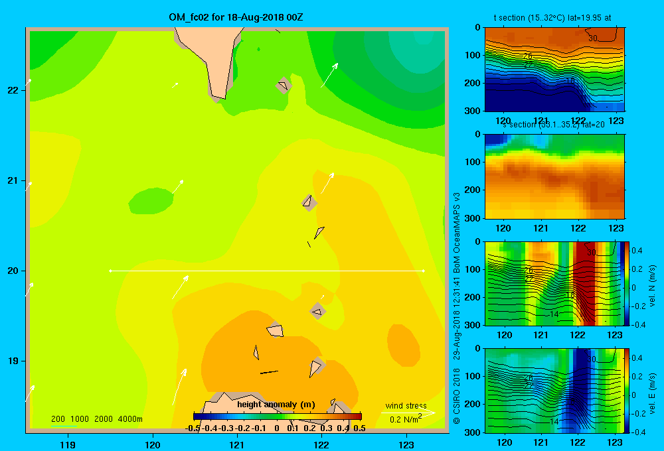Image resolution: width=664 pixels, height=451 pixels.
Task: Click the white section line at latitude 20
Action: coord(267,271)
